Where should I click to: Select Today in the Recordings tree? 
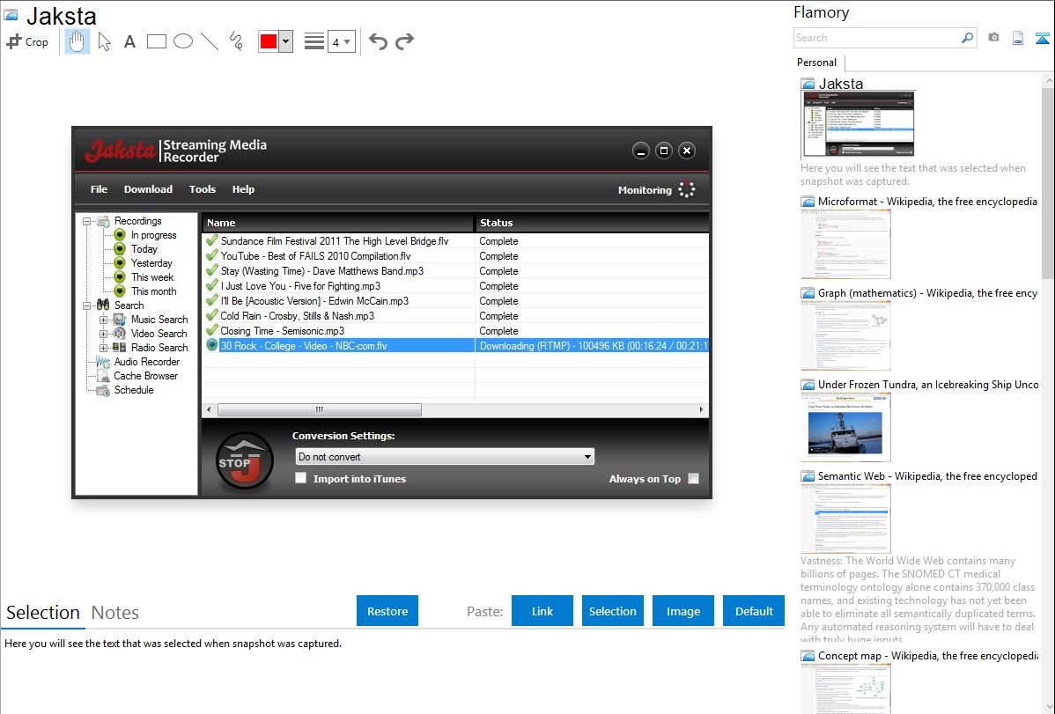pyautogui.click(x=144, y=249)
